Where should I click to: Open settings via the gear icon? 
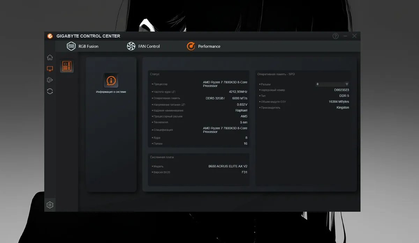[x=50, y=205]
